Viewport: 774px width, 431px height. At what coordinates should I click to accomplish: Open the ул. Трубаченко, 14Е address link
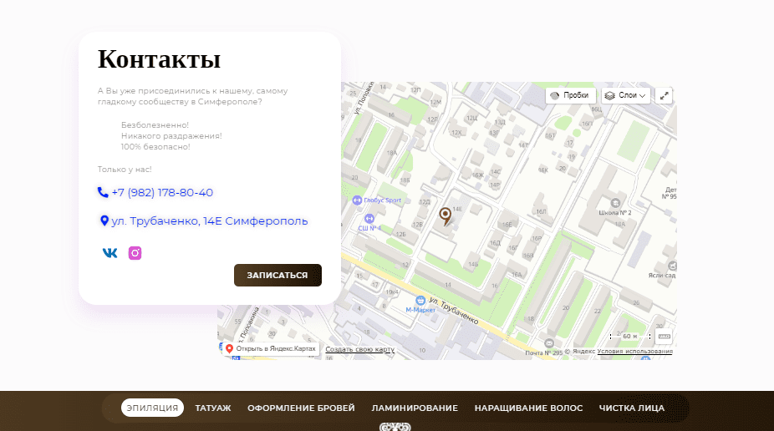point(209,221)
